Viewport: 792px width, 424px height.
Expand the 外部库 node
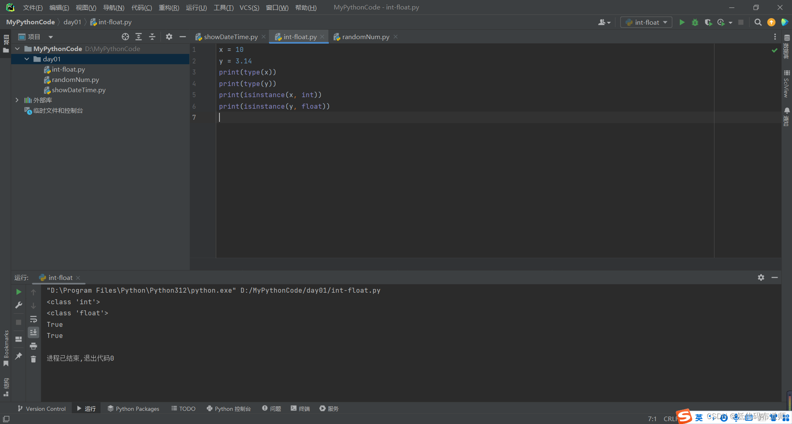pyautogui.click(x=17, y=100)
